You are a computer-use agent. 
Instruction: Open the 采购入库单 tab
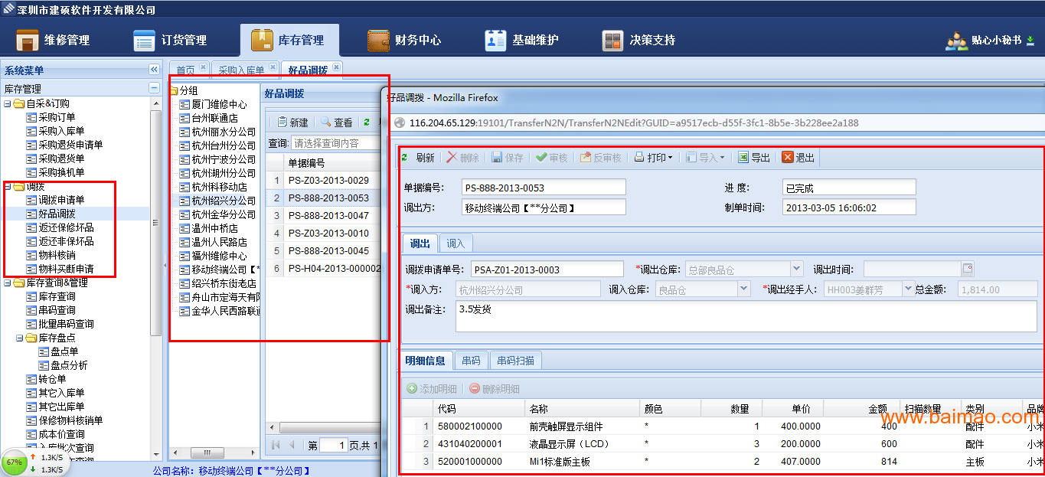240,70
